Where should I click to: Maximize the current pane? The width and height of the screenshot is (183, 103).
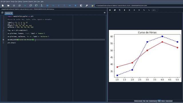81,5
